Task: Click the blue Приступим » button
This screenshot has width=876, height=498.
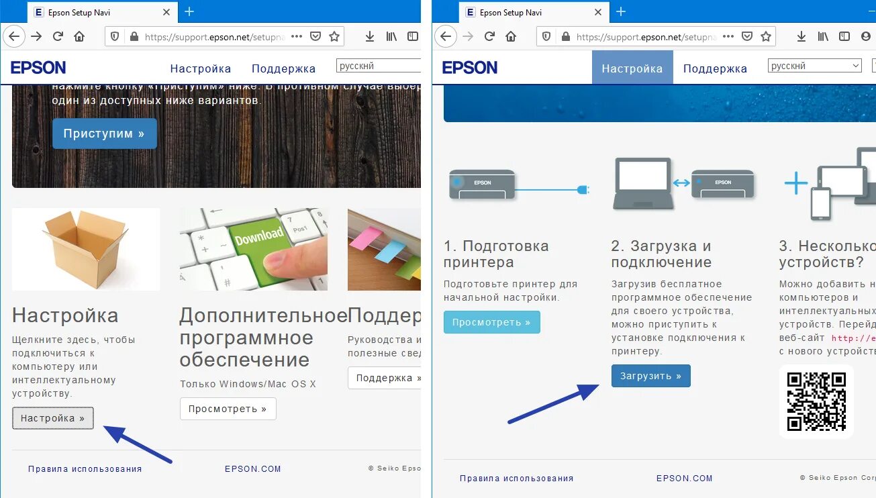Action: [x=104, y=134]
